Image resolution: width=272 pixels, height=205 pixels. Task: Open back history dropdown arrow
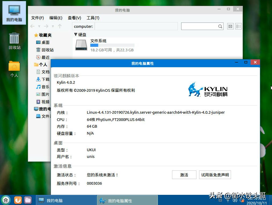(x=39, y=26)
